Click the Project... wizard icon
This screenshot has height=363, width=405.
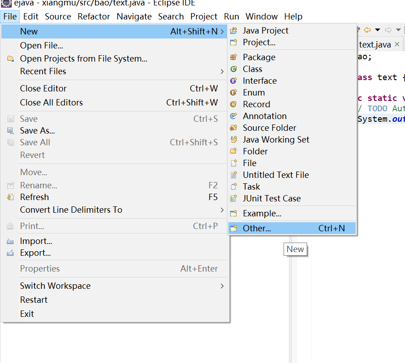[233, 42]
